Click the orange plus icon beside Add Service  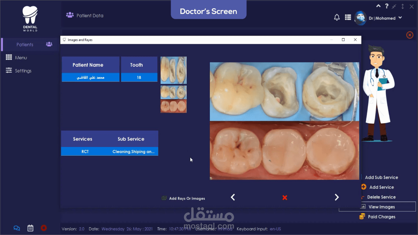(x=364, y=187)
